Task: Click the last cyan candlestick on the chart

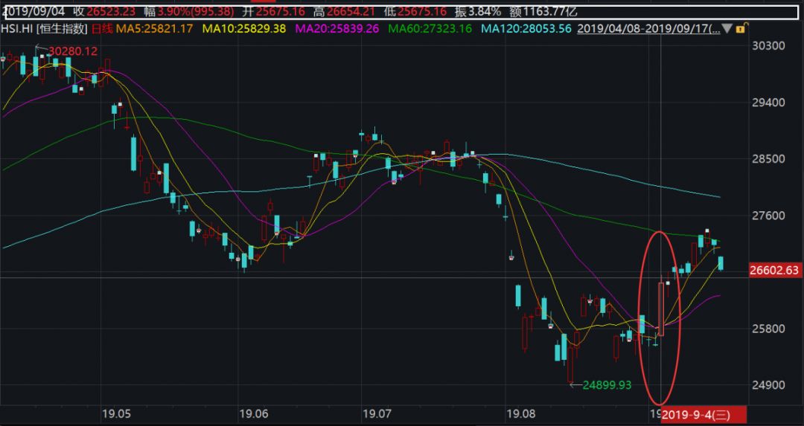Action: pyautogui.click(x=721, y=263)
